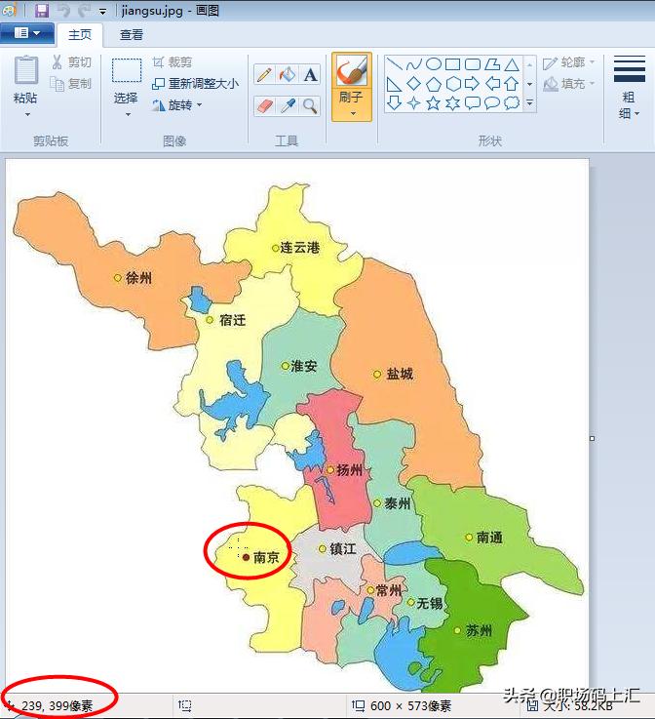Click the 徐州 label on the map canvas
This screenshot has height=719, width=655.
138,278
